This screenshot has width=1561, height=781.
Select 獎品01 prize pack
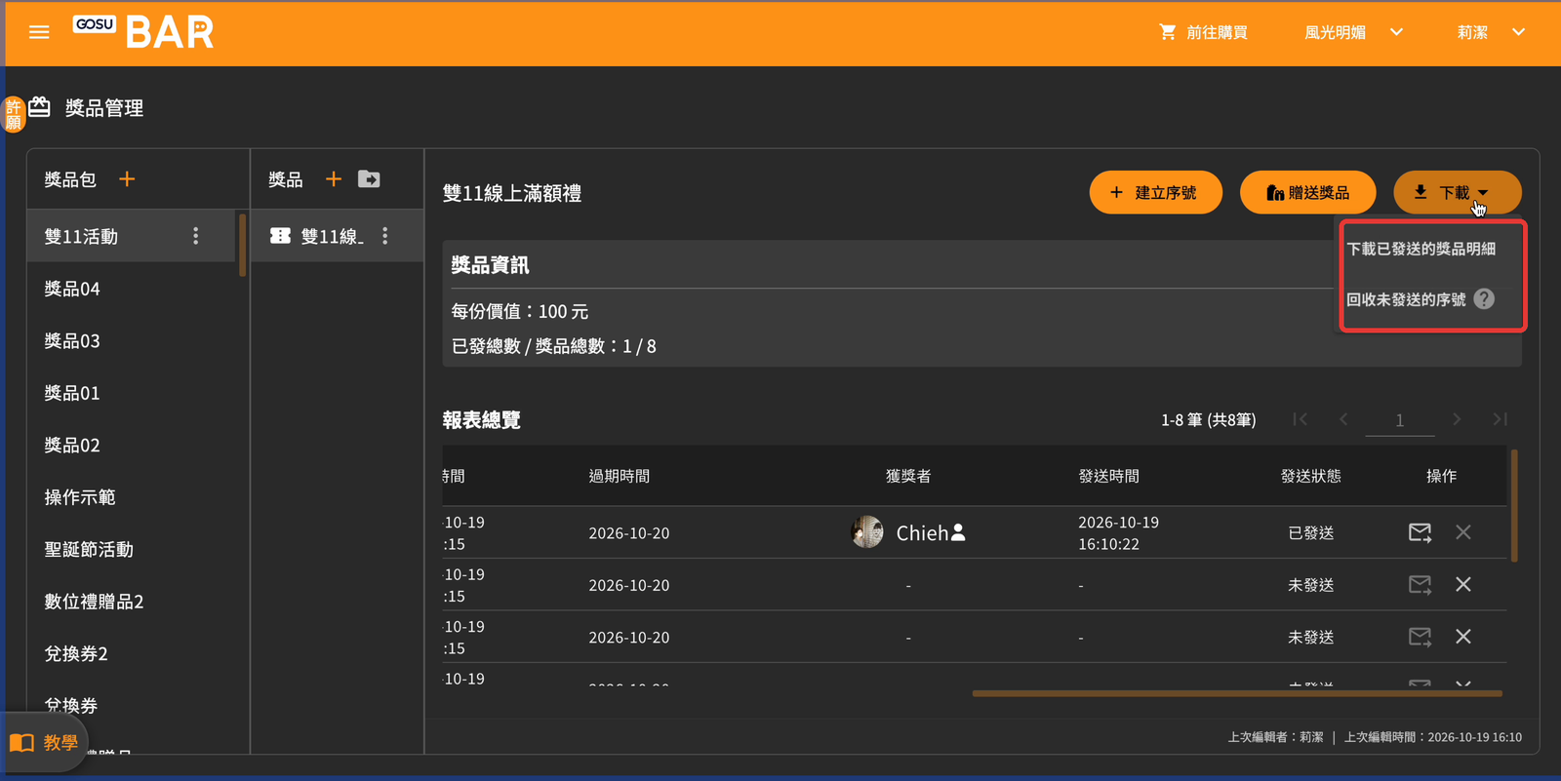pos(133,393)
